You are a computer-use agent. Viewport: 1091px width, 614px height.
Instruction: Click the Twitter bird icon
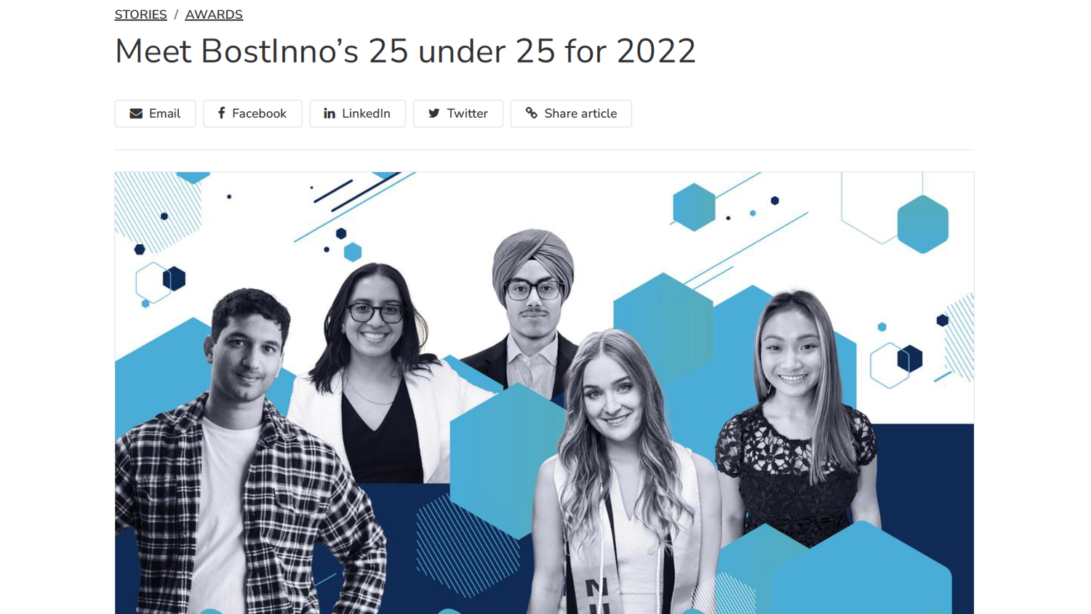tap(434, 113)
